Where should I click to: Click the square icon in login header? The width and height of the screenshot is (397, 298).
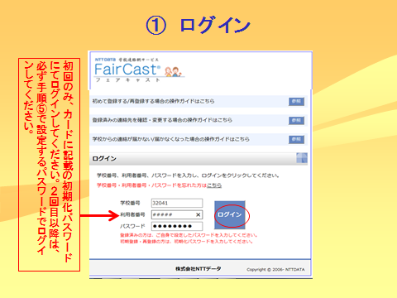[302, 158]
